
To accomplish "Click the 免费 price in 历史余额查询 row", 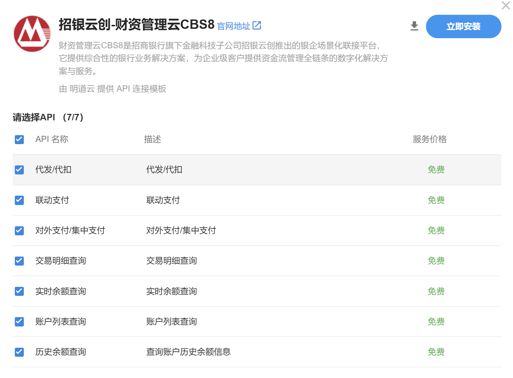I will (436, 352).
